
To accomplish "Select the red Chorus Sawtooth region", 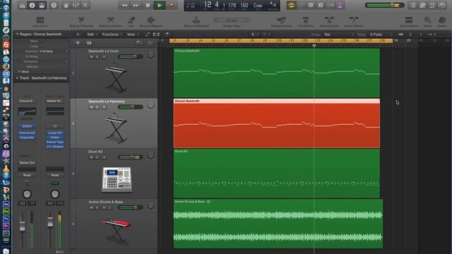I will tap(276, 123).
